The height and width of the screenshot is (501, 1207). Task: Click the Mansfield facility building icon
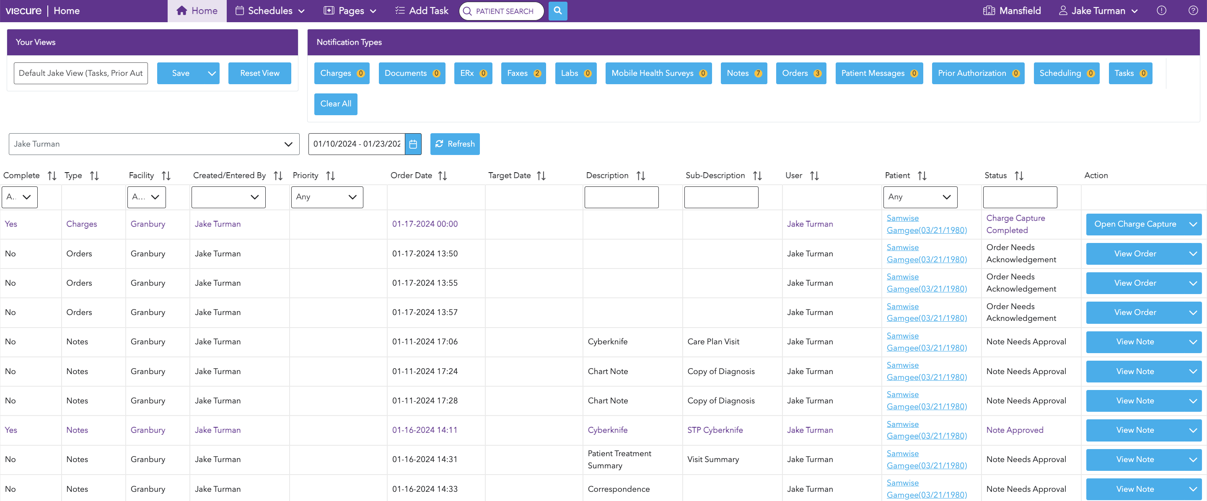tap(989, 10)
